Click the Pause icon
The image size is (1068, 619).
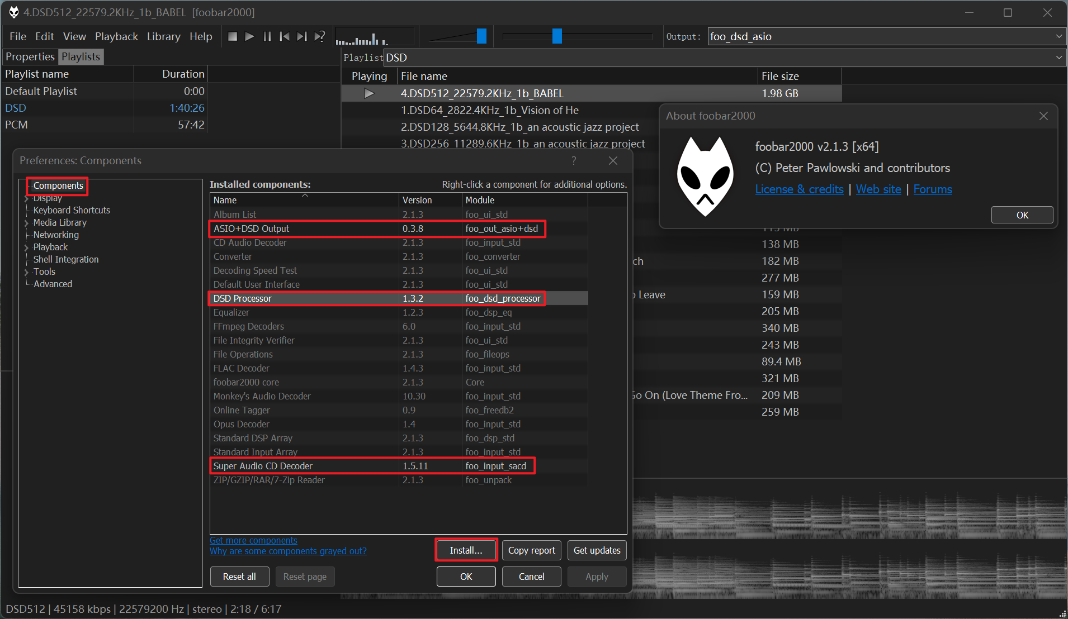pyautogui.click(x=267, y=36)
